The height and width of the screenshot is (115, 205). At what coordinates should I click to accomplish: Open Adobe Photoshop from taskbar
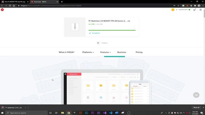[x=86, y=113]
